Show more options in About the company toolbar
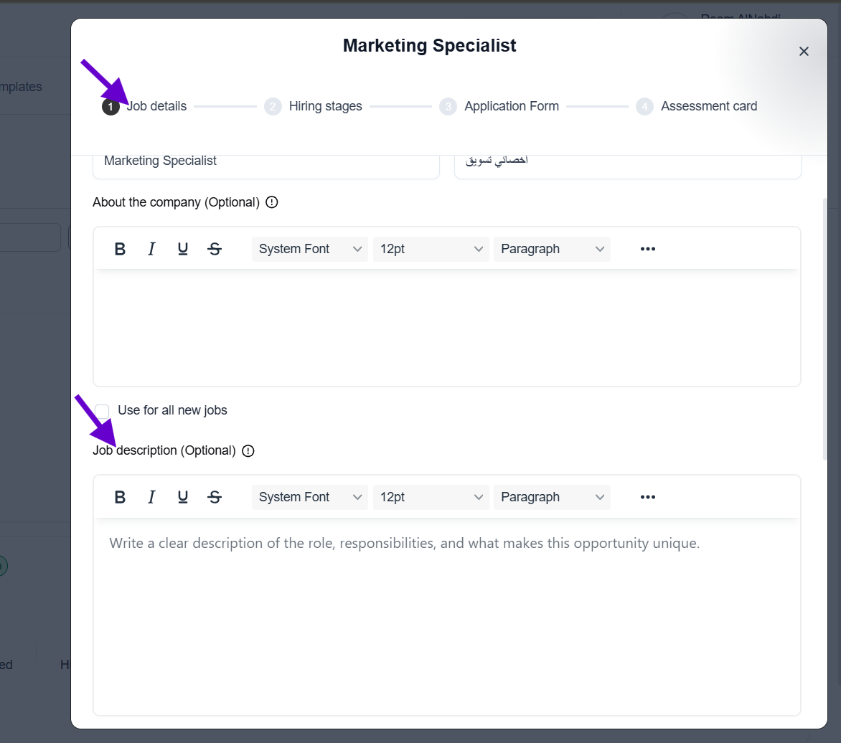Viewport: 841px width, 743px height. (647, 249)
